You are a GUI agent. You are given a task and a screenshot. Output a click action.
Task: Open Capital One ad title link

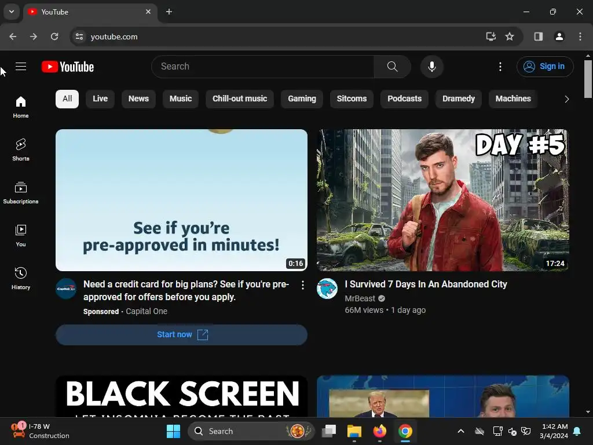click(x=186, y=291)
